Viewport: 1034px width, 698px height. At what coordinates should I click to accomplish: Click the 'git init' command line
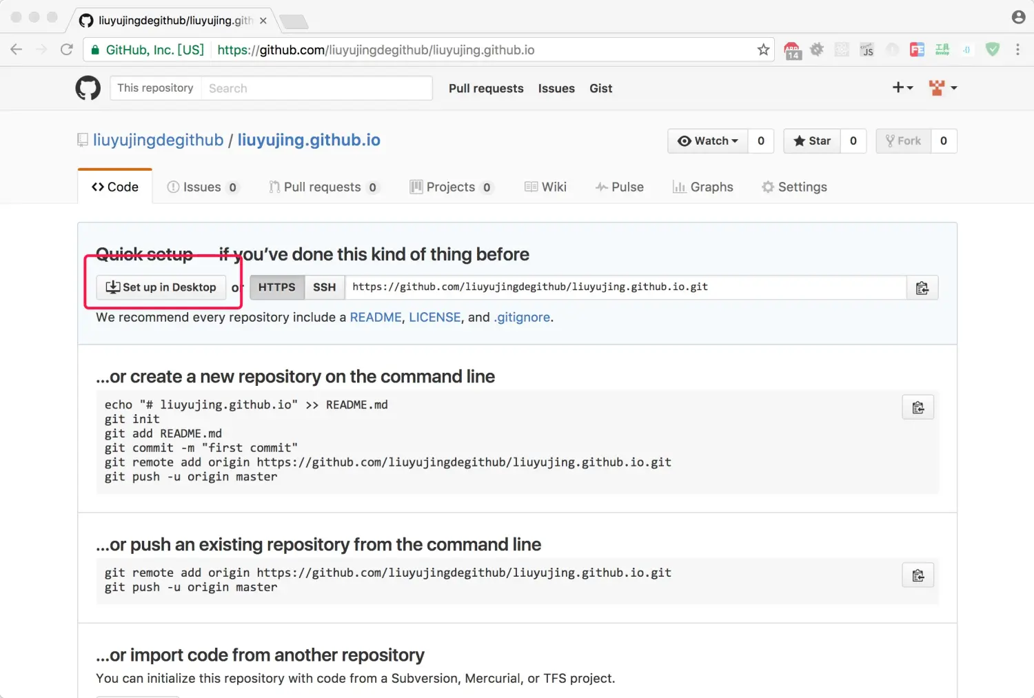click(x=132, y=419)
